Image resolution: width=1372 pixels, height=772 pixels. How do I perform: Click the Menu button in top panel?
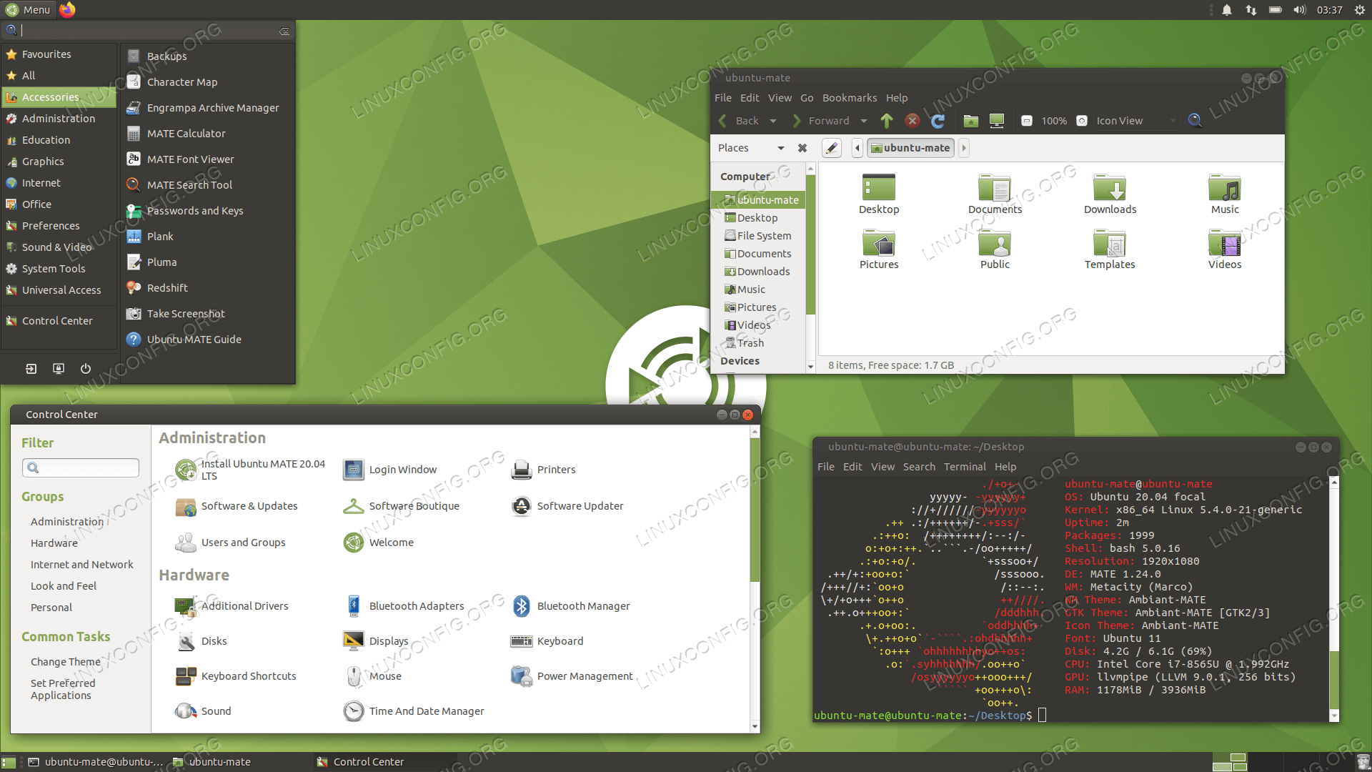pyautogui.click(x=28, y=9)
